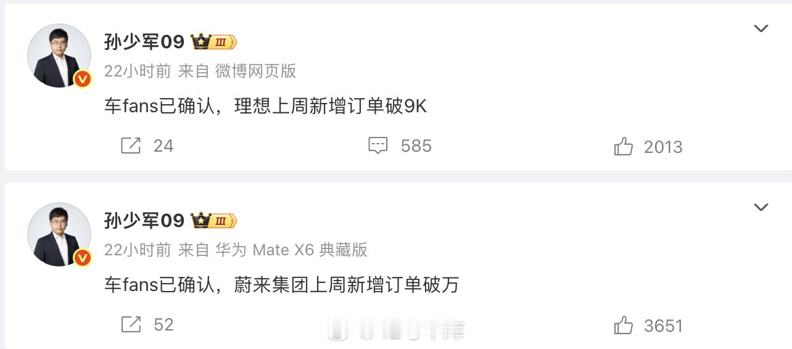792x349 pixels.
Task: Click the repost icon beside count 52
Action: pos(131,324)
